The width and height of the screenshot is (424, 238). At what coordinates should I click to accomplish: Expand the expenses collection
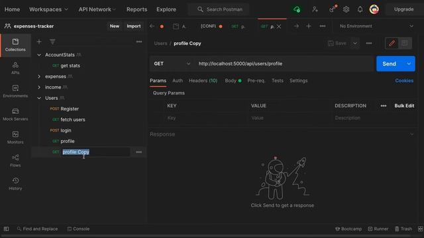[39, 77]
